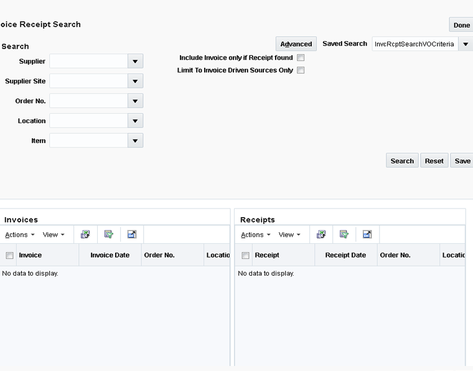The image size is (473, 371).
Task: Open the Supplier Site dropdown list
Action: (x=135, y=81)
